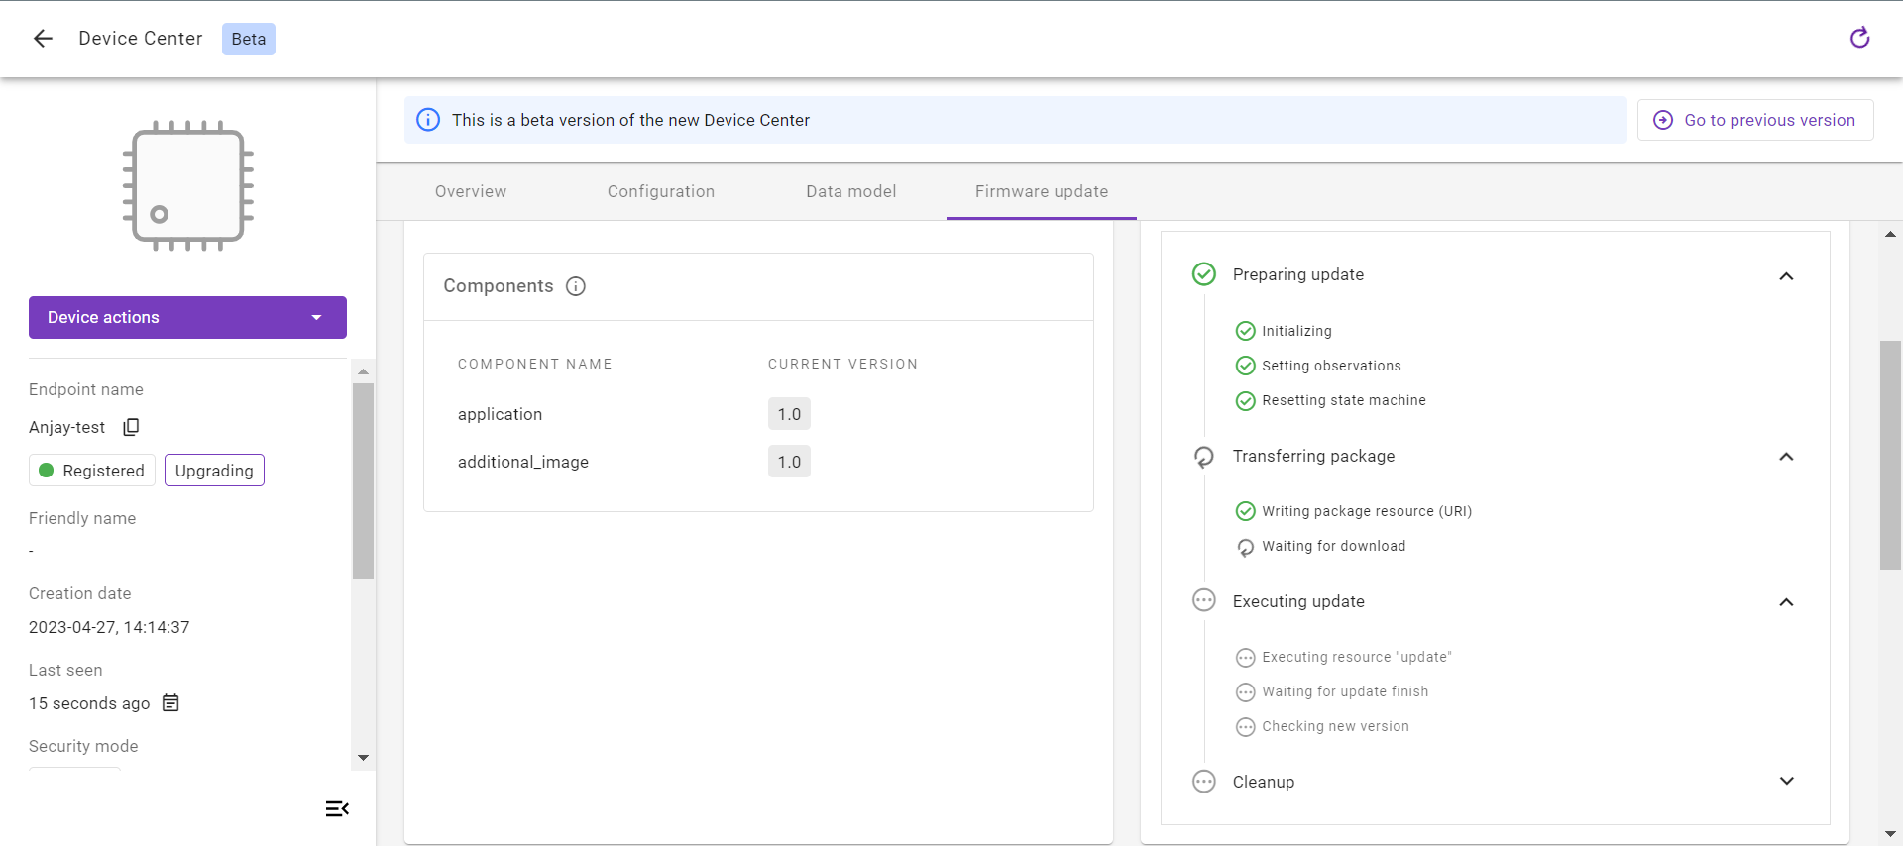Collapse the Preparing update section
1903x846 pixels.
point(1786,276)
